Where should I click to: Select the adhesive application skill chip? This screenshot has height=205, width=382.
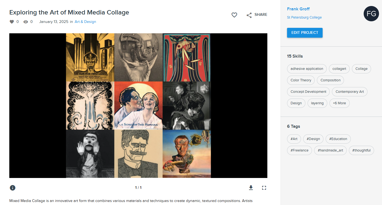[x=307, y=69]
